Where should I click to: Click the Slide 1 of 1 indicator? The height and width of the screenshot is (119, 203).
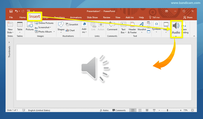pos(12,110)
